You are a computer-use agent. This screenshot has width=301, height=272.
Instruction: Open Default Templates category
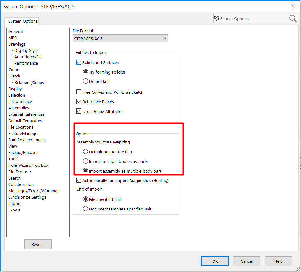pyautogui.click(x=25, y=121)
